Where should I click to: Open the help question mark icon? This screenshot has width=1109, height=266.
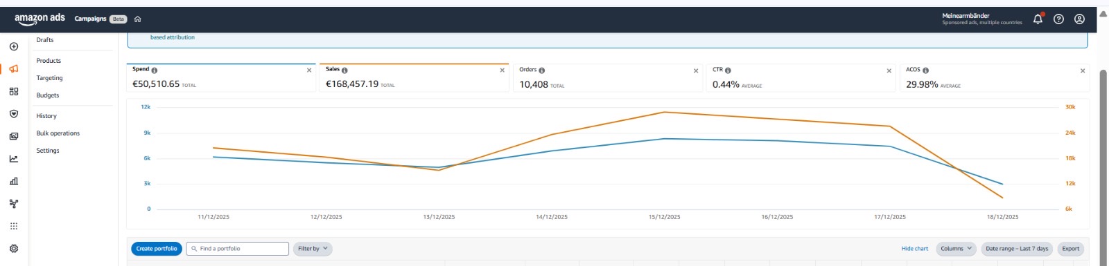click(1058, 19)
